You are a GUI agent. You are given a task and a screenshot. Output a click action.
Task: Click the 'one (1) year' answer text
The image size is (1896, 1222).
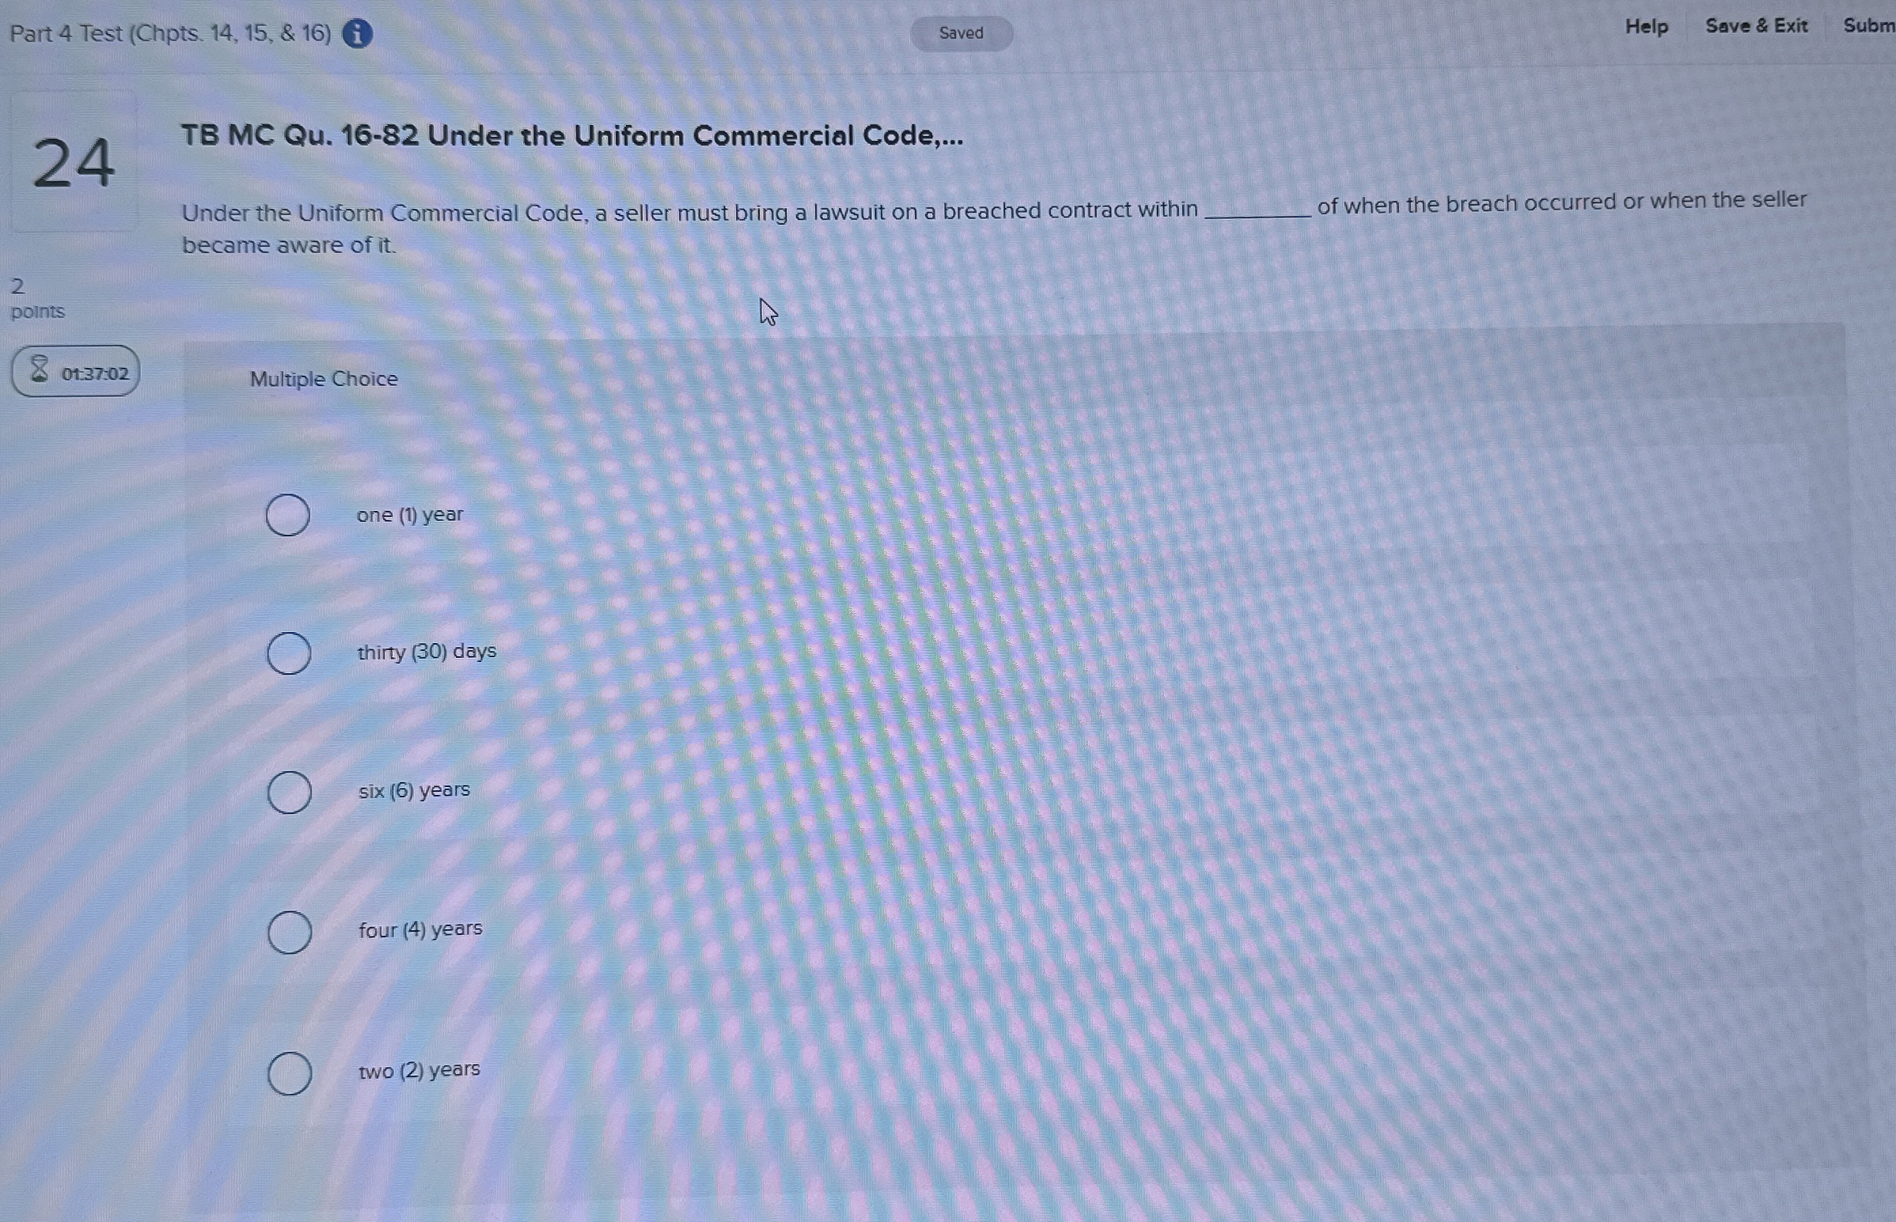tap(410, 515)
